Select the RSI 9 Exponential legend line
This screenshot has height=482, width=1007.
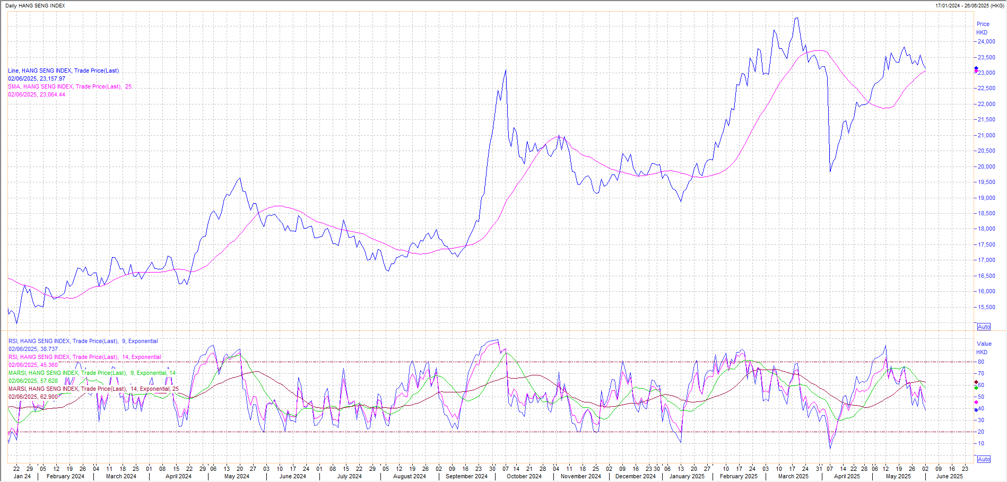83,341
